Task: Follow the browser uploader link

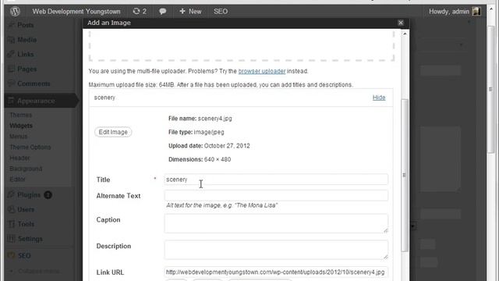Action: [x=262, y=71]
